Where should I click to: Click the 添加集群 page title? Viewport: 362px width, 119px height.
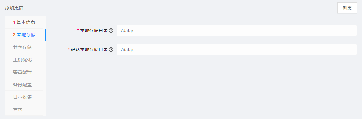click(x=14, y=8)
